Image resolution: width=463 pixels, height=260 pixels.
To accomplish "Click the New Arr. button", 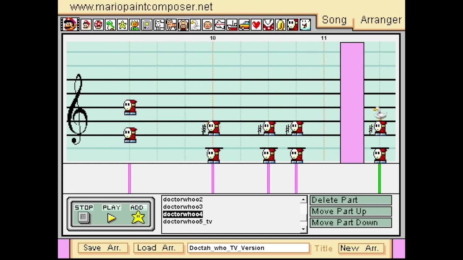I will pos(361,248).
